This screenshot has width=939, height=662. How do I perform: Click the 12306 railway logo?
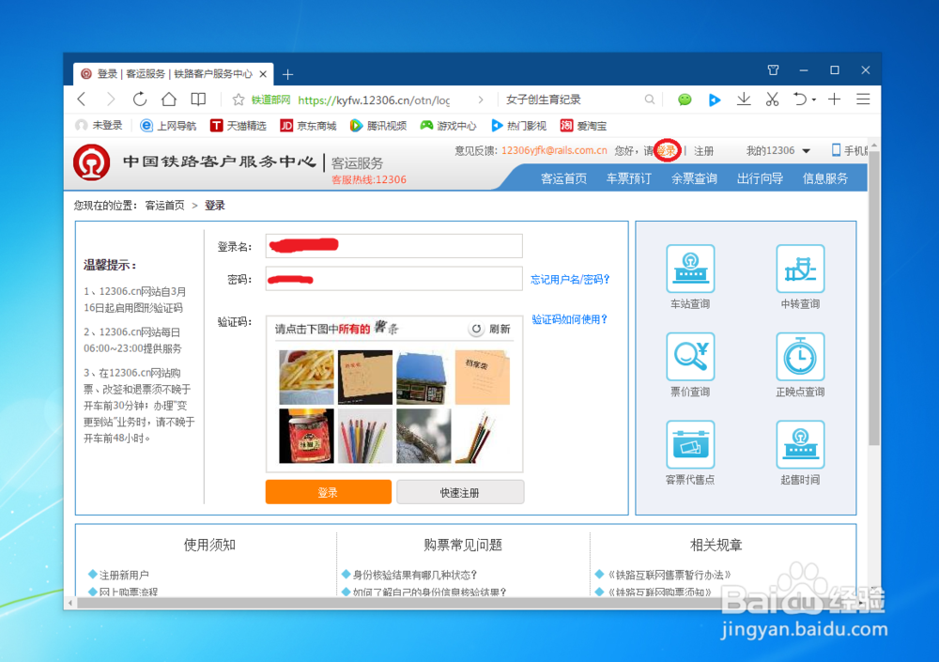[x=92, y=162]
